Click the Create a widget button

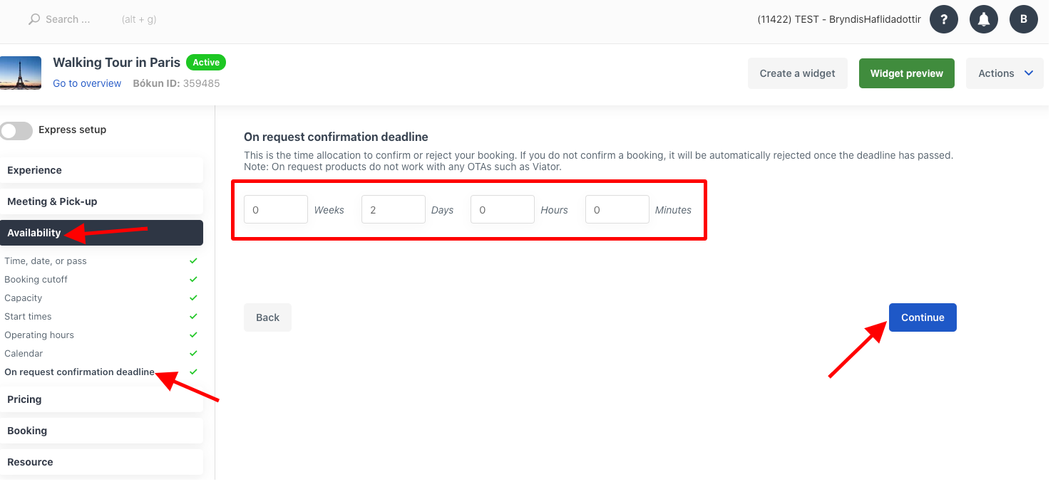797,73
